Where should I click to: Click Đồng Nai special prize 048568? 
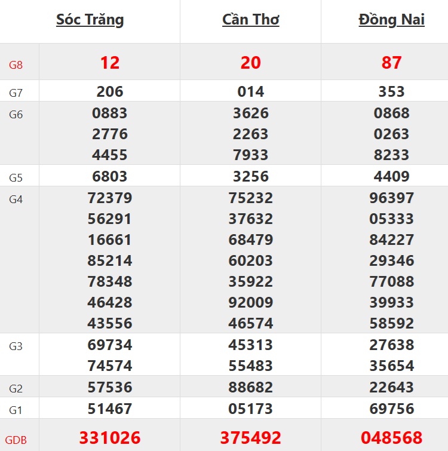(392, 438)
